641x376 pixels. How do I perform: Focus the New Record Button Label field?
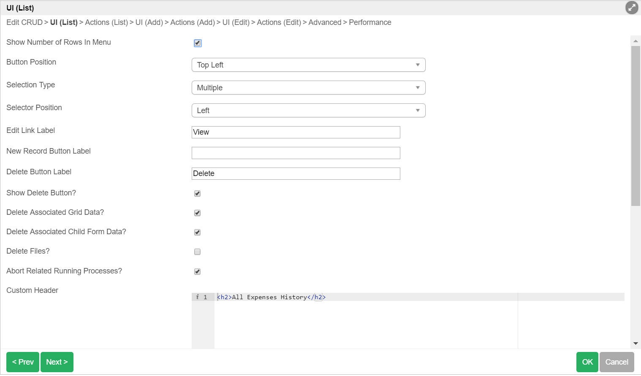(296, 153)
